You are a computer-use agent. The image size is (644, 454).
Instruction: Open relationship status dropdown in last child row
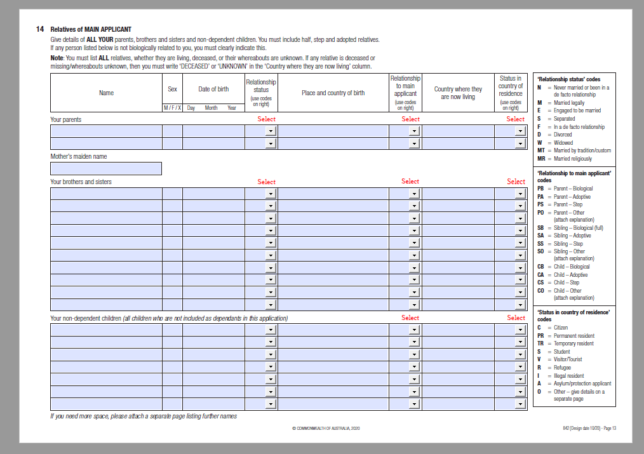tap(271, 404)
